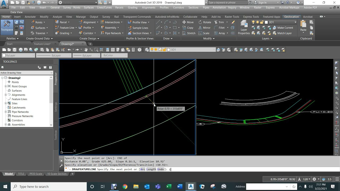Open Google Chrome from the taskbar

(125, 186)
